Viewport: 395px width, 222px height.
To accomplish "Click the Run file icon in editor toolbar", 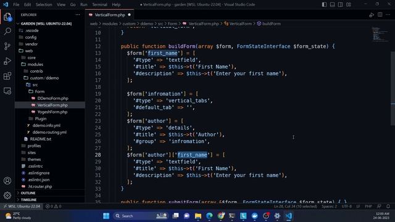I will [372, 15].
